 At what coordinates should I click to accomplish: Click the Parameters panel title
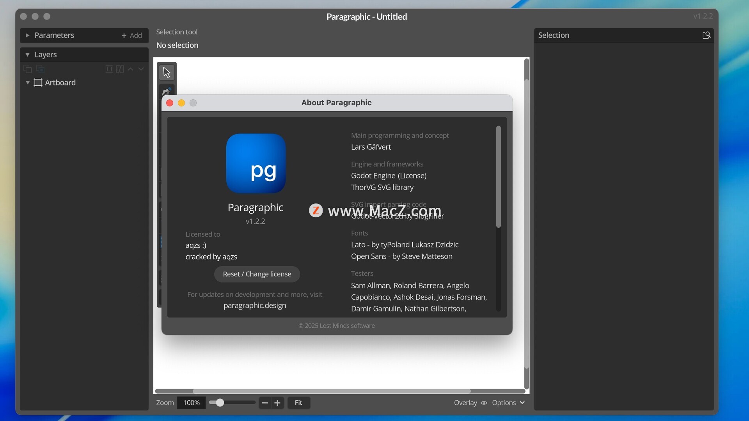pyautogui.click(x=54, y=35)
